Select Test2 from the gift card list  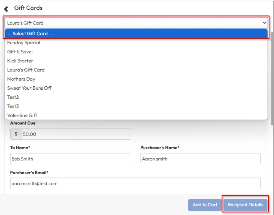pyautogui.click(x=13, y=97)
